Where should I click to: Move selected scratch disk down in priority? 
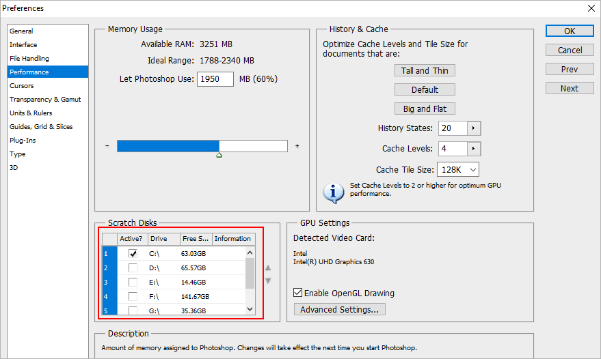click(x=268, y=281)
